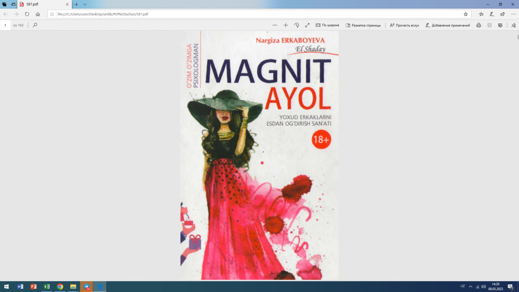Viewport: 519px width, 292px height.
Task: Print the 587.pdf document
Action: tap(478, 25)
